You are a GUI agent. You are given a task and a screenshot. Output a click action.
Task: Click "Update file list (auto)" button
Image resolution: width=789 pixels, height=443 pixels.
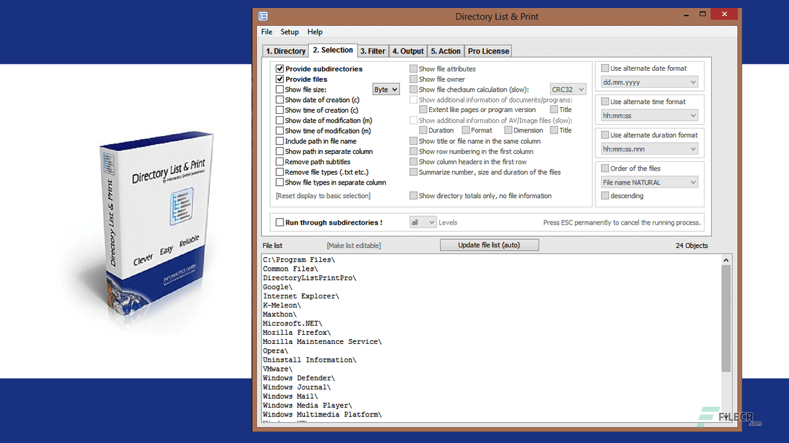[x=489, y=244]
